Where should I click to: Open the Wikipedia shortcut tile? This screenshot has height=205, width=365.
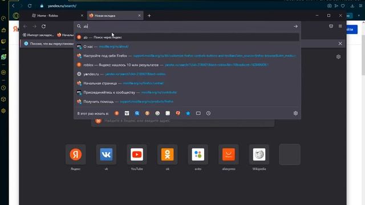[259, 154]
